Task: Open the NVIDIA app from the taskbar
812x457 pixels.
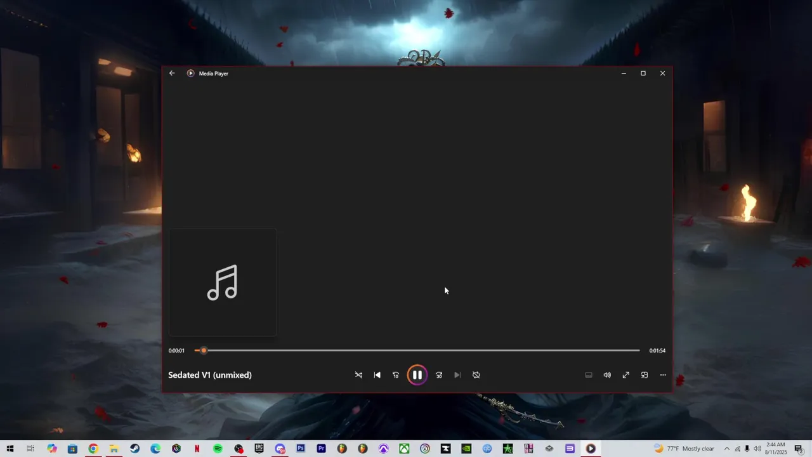Action: [x=466, y=449]
